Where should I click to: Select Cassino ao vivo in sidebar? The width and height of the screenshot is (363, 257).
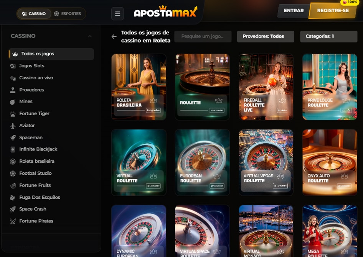click(x=36, y=78)
